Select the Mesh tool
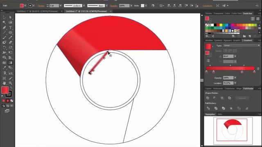262x147 pixels. (x=5, y=63)
